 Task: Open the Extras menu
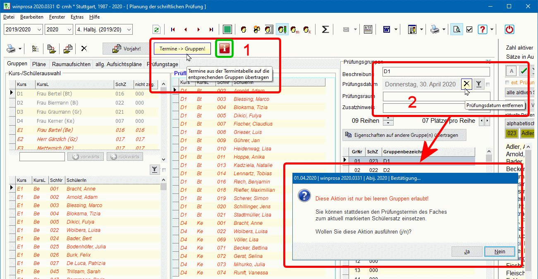77,17
